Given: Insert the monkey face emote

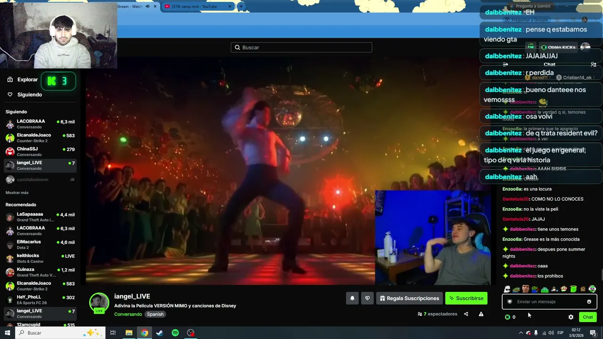Looking at the screenshot, I should [x=564, y=289].
